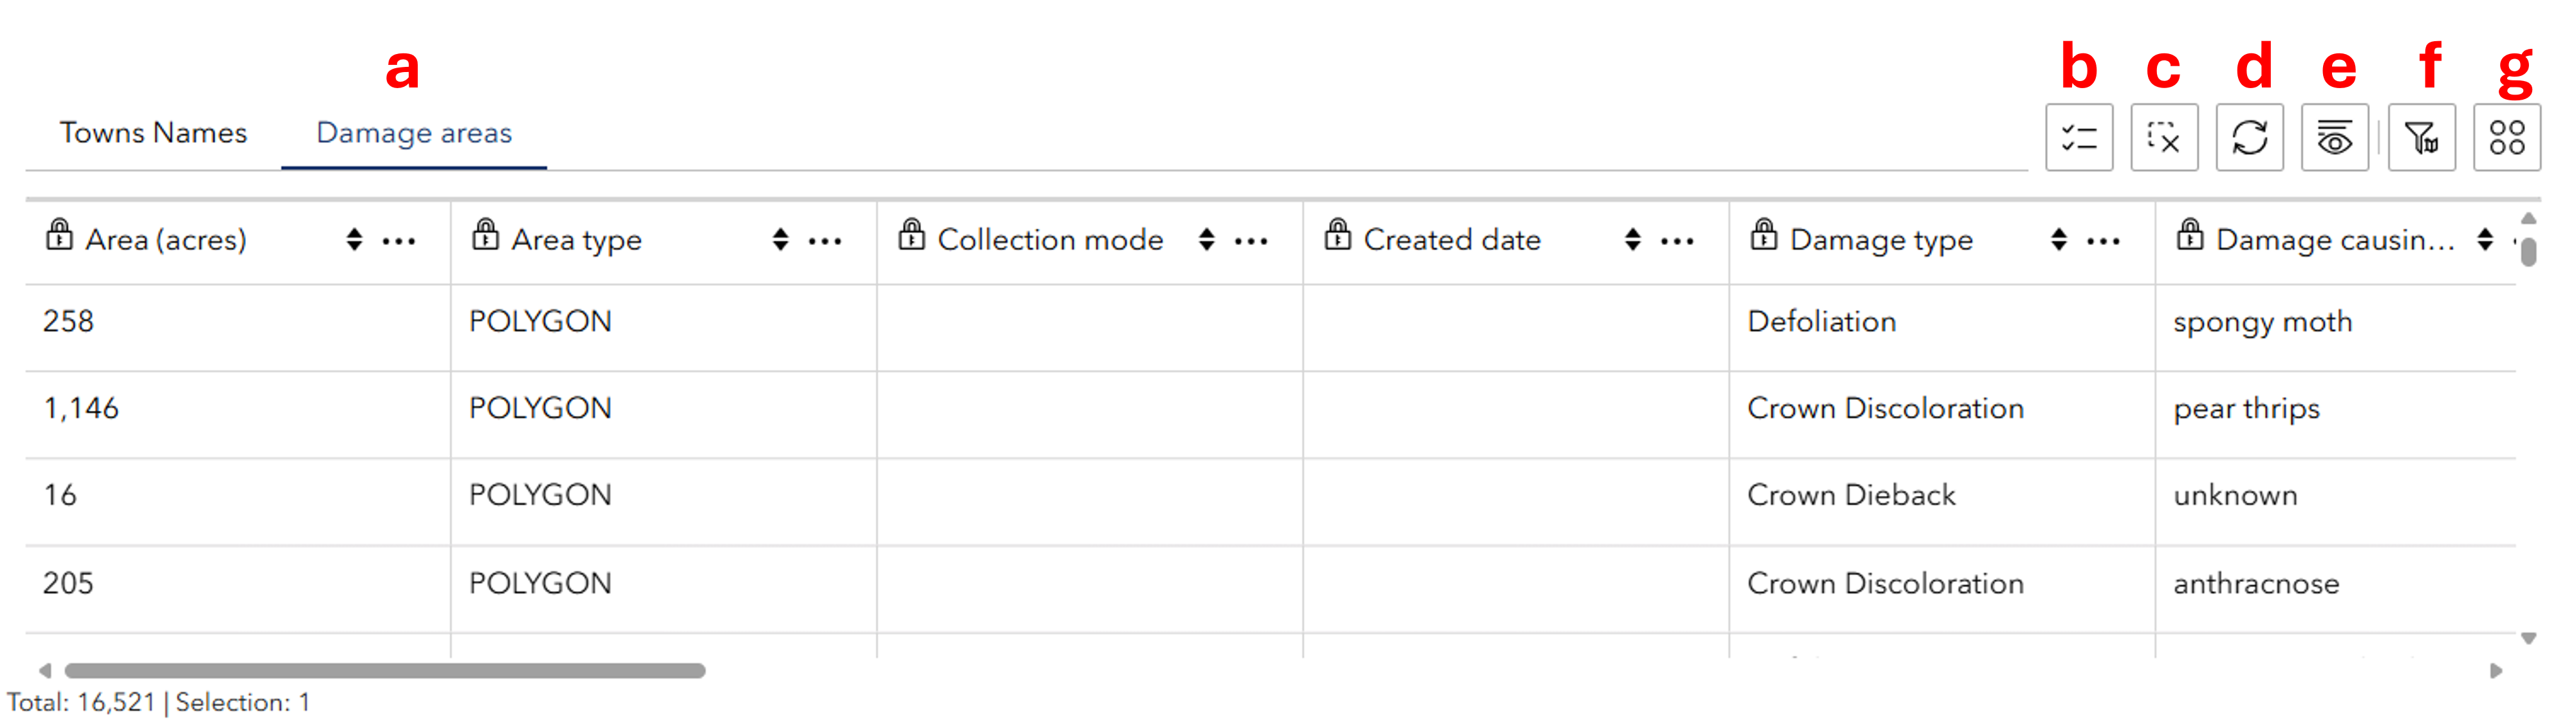Open the four-circles actions icon

(x=2506, y=138)
